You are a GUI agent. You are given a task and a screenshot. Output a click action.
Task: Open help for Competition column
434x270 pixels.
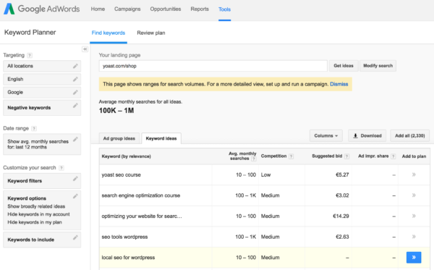pos(291,156)
